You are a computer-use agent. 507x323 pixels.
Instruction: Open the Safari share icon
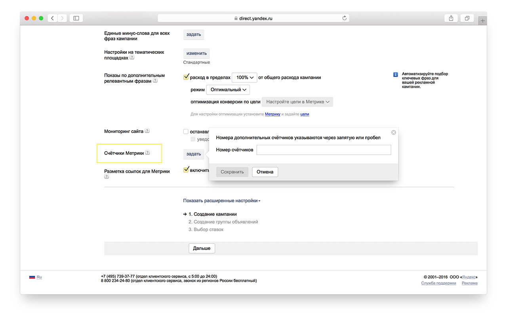451,18
